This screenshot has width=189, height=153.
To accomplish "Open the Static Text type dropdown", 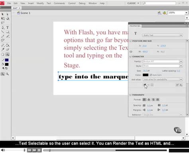I will [162, 35].
